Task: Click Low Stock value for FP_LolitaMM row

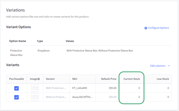Action: (168, 88)
